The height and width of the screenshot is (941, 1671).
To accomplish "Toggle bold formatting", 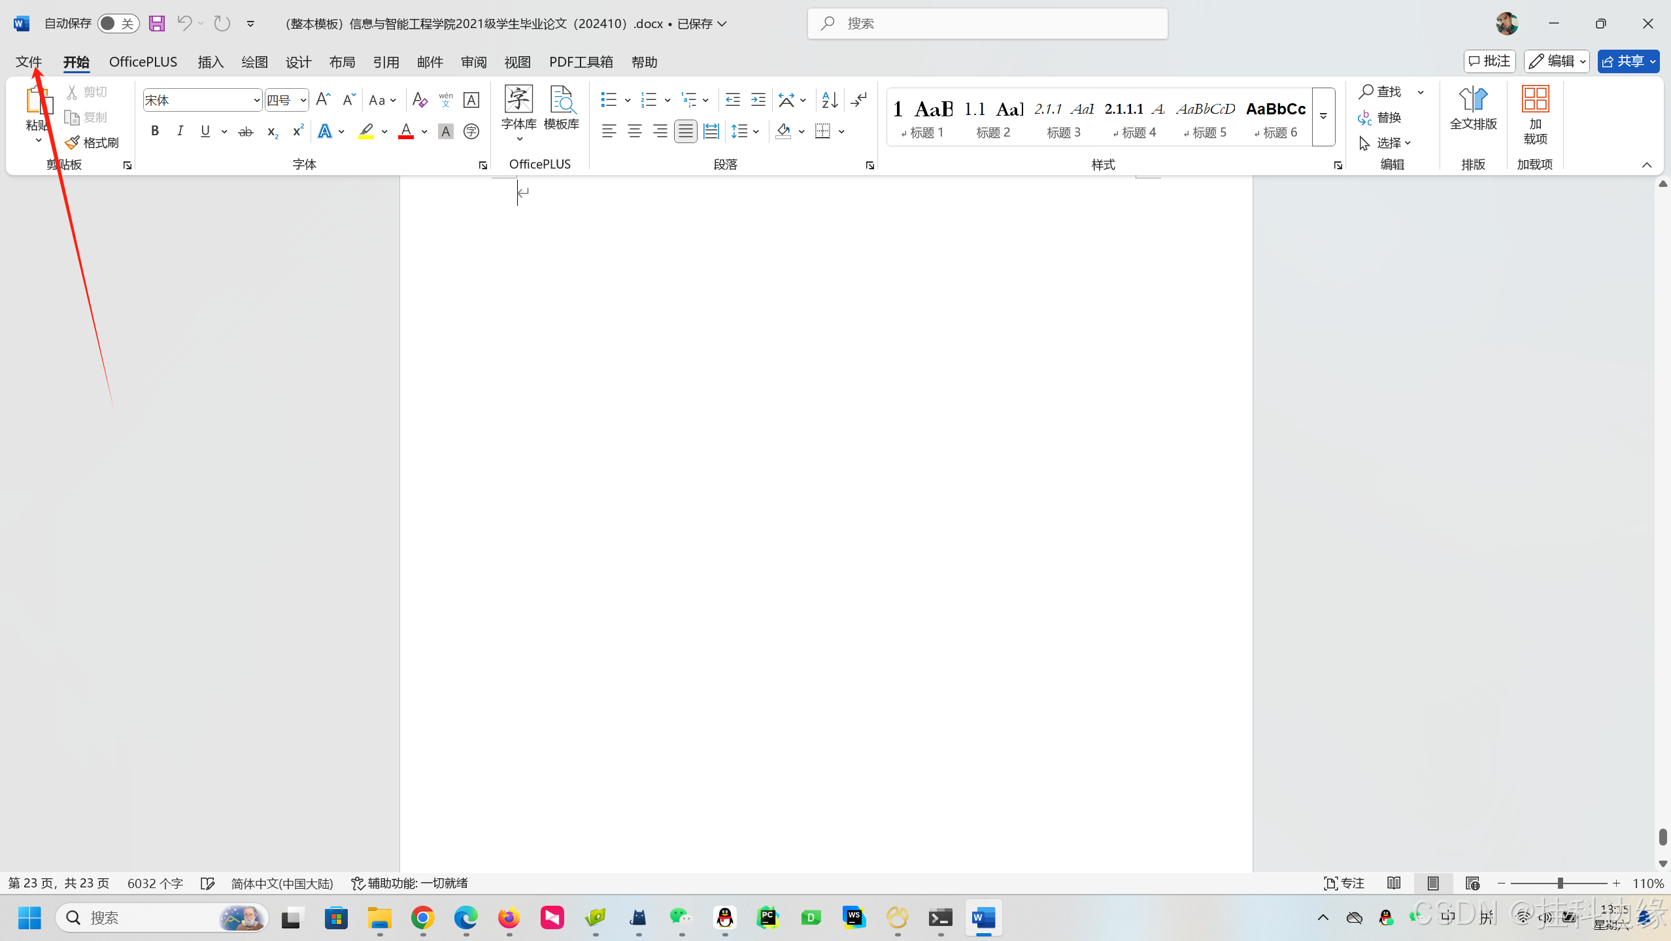I will (x=155, y=131).
